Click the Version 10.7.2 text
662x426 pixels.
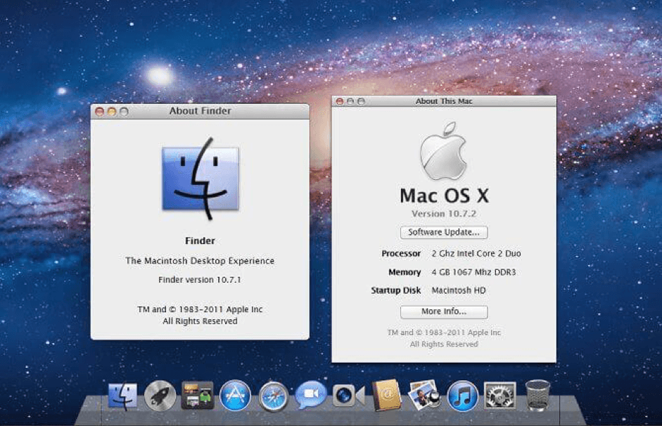tap(443, 213)
